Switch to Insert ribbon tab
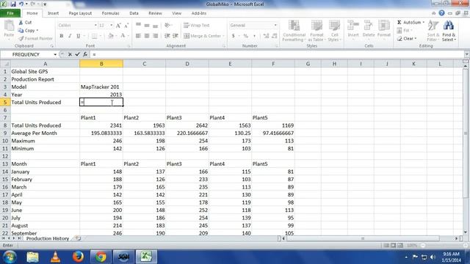Viewport: 470px width, 264px height. pyautogui.click(x=53, y=13)
